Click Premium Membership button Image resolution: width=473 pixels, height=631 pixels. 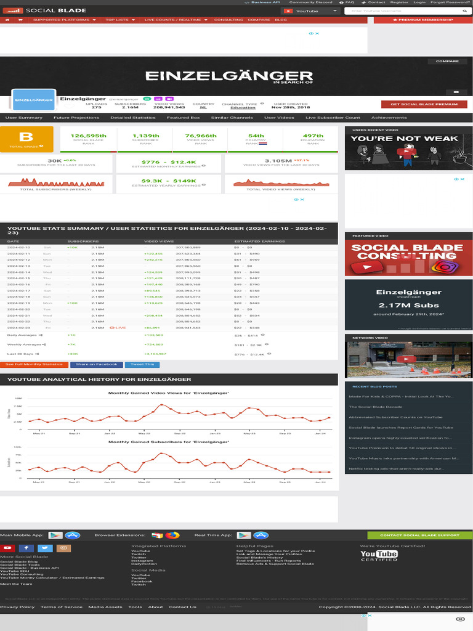(422, 20)
